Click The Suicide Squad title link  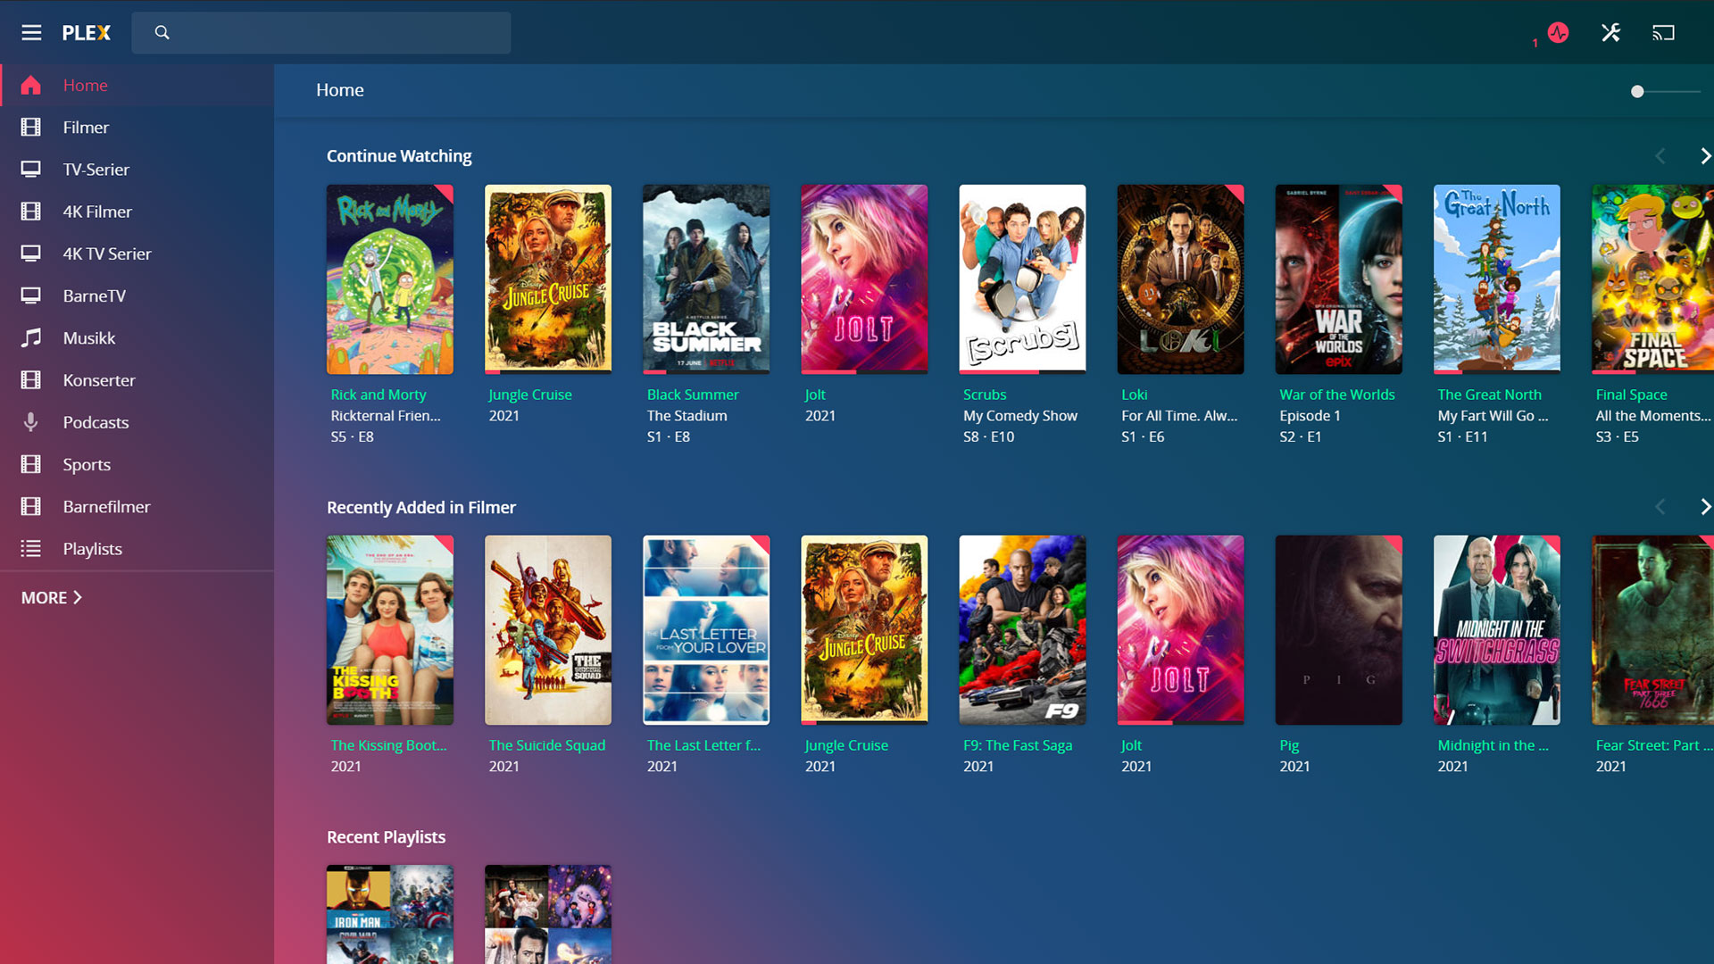tap(546, 745)
